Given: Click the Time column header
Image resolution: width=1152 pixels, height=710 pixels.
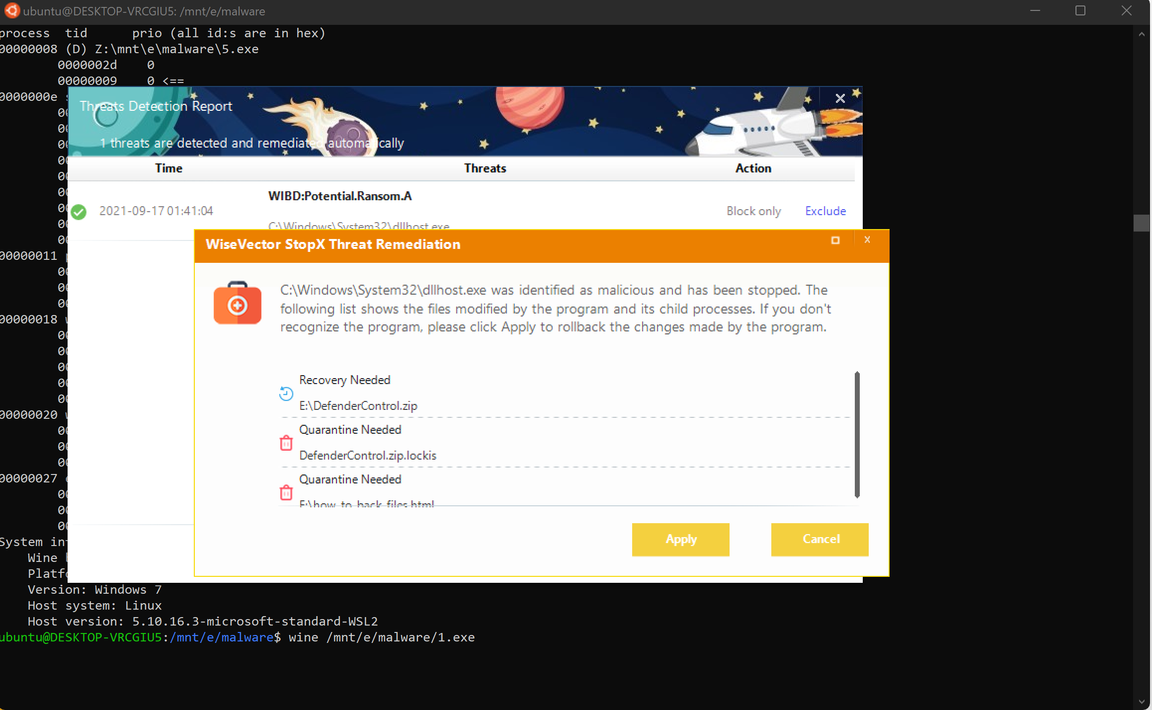Looking at the screenshot, I should tap(168, 168).
